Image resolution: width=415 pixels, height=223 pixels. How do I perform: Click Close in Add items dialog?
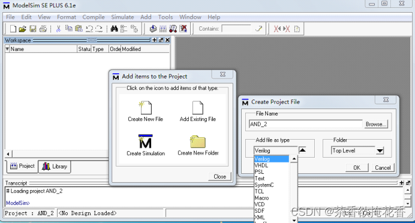coord(219,176)
